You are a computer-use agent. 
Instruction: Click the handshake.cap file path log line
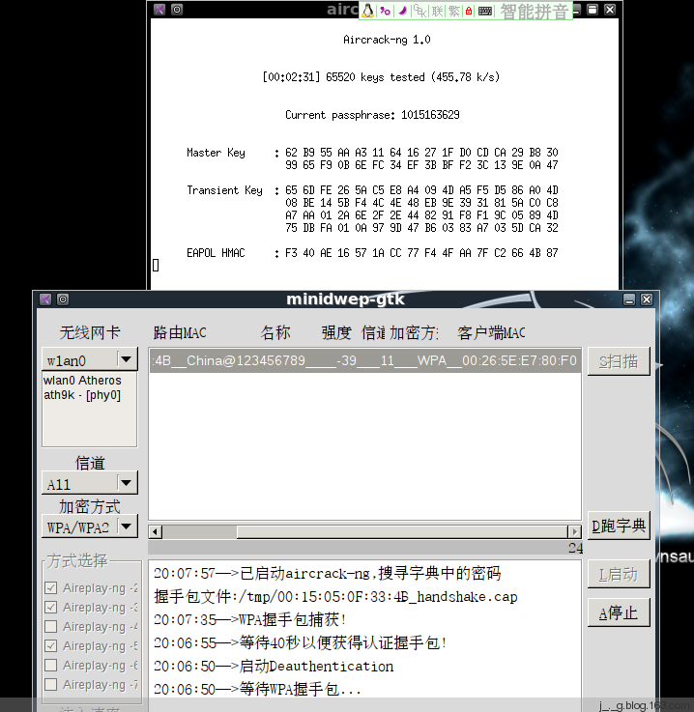pyautogui.click(x=335, y=597)
